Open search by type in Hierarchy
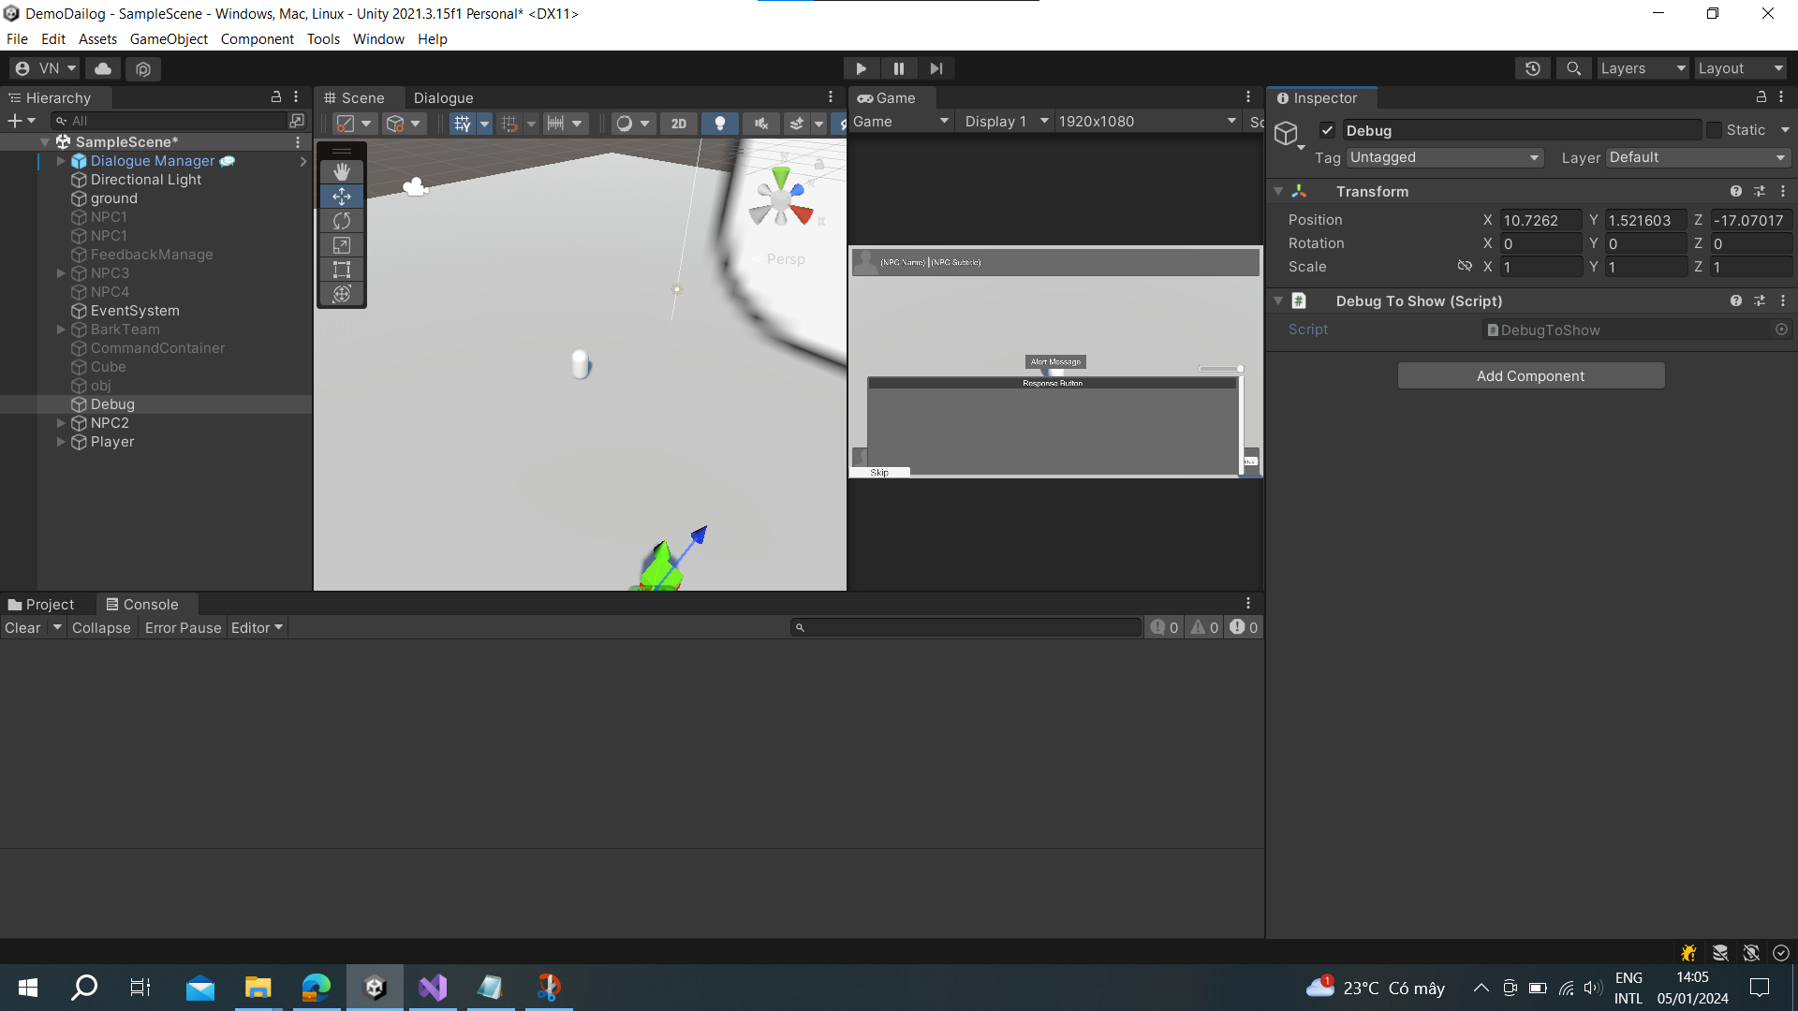This screenshot has width=1798, height=1011. (x=297, y=121)
